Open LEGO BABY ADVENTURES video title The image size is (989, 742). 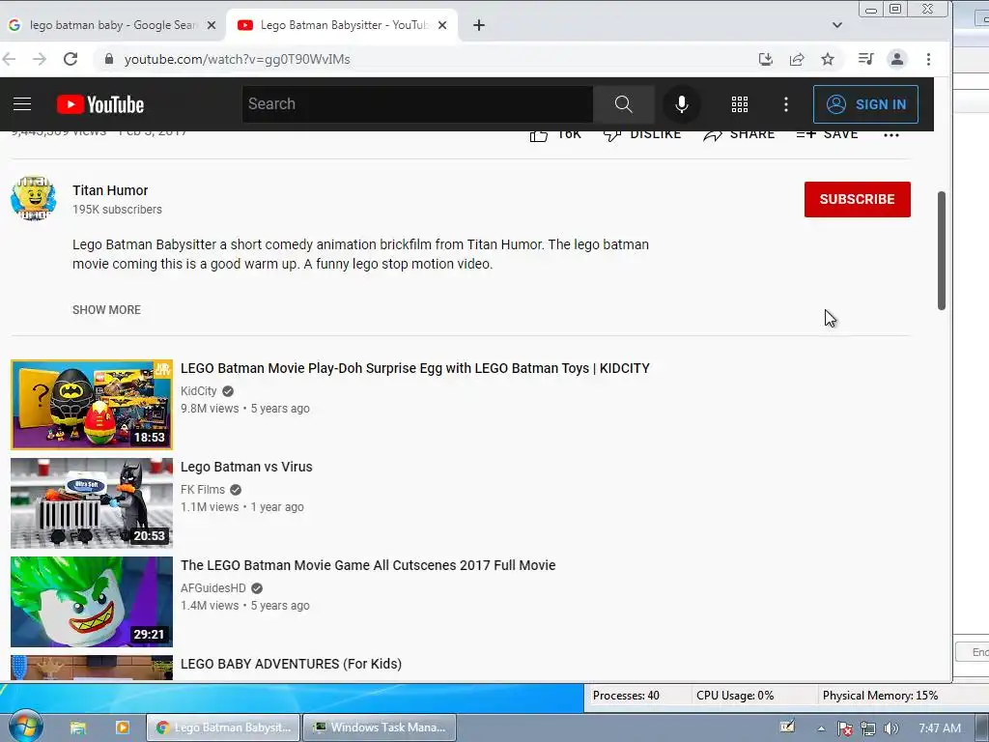click(x=291, y=664)
